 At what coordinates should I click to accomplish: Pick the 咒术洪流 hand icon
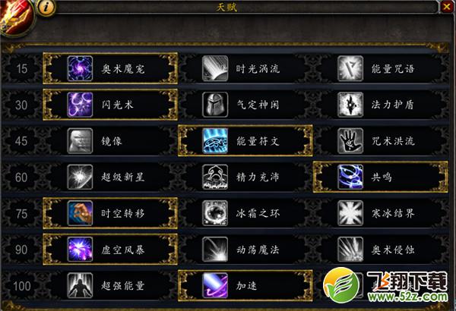350,141
